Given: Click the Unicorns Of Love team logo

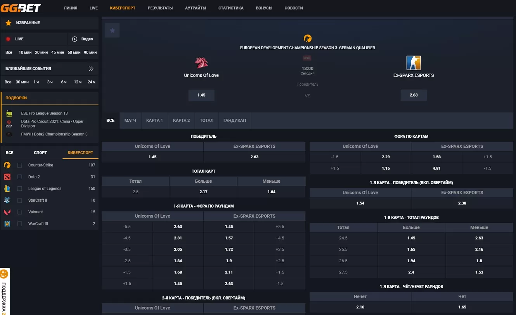Looking at the screenshot, I should (x=201, y=63).
